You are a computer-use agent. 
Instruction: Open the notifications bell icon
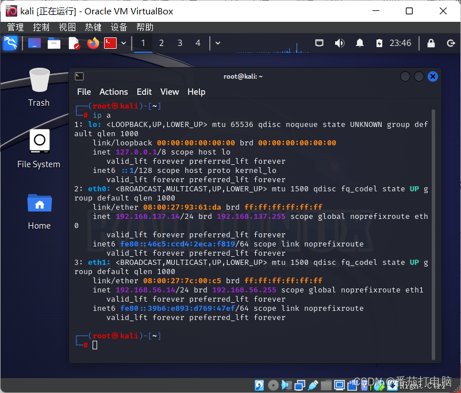click(360, 43)
